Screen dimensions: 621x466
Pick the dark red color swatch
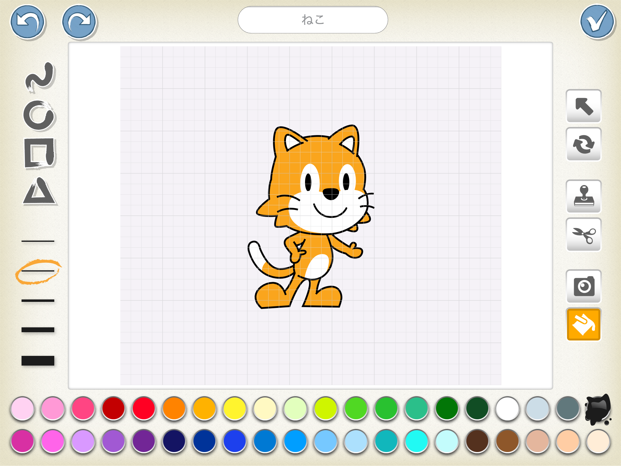click(113, 408)
